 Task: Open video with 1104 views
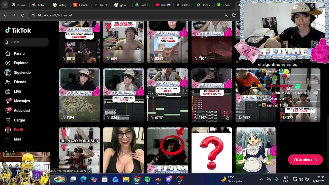[212, 42]
